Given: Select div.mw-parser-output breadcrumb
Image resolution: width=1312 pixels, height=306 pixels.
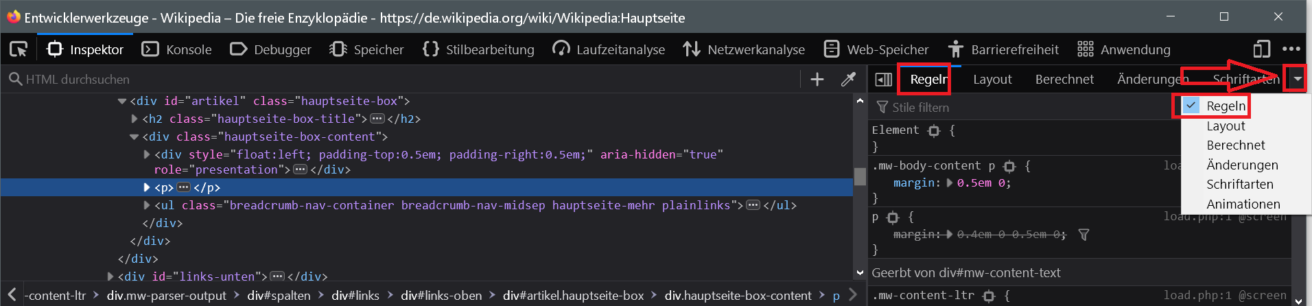Looking at the screenshot, I should pyautogui.click(x=166, y=296).
